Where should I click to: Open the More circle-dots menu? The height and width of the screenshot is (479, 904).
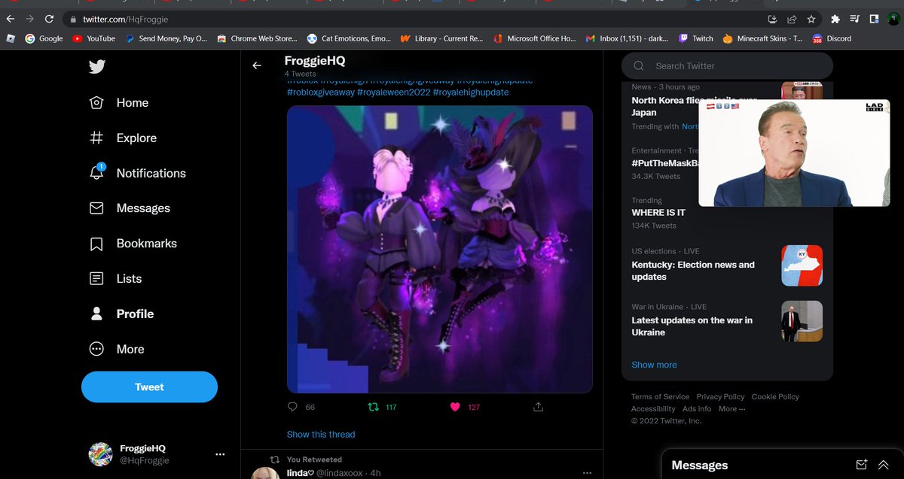pos(96,349)
